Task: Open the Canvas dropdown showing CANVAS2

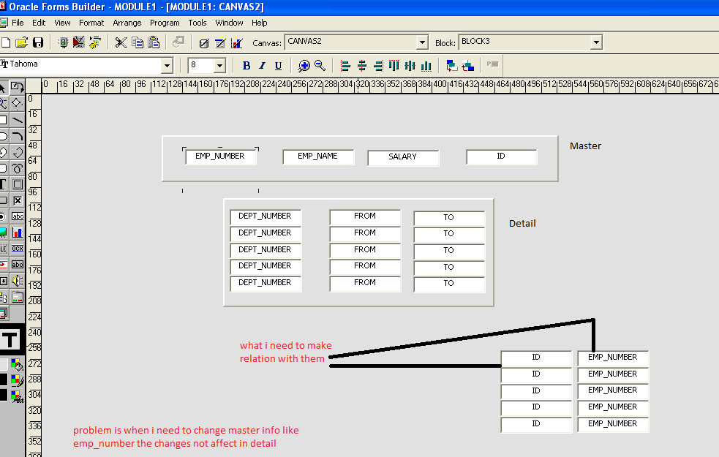Action: [421, 43]
